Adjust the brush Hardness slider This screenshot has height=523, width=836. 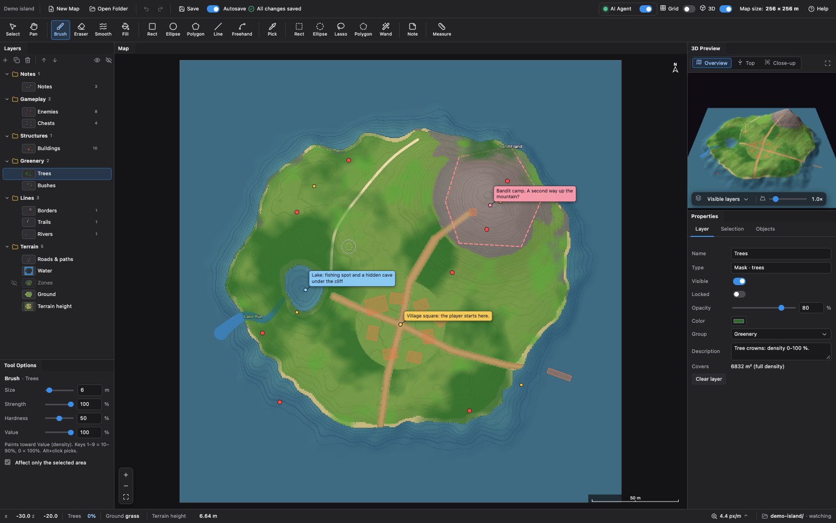point(59,418)
